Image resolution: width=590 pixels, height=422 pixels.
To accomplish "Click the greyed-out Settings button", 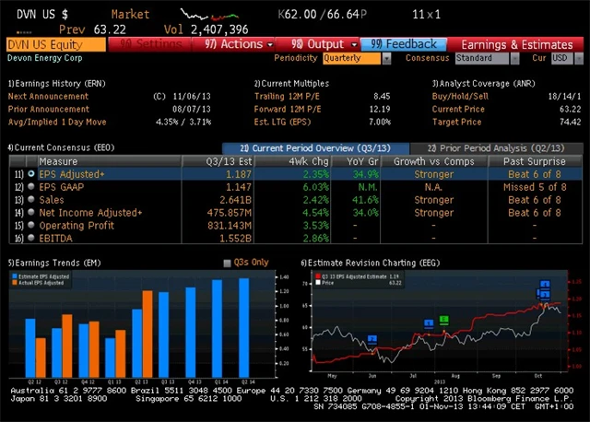I will tap(149, 44).
